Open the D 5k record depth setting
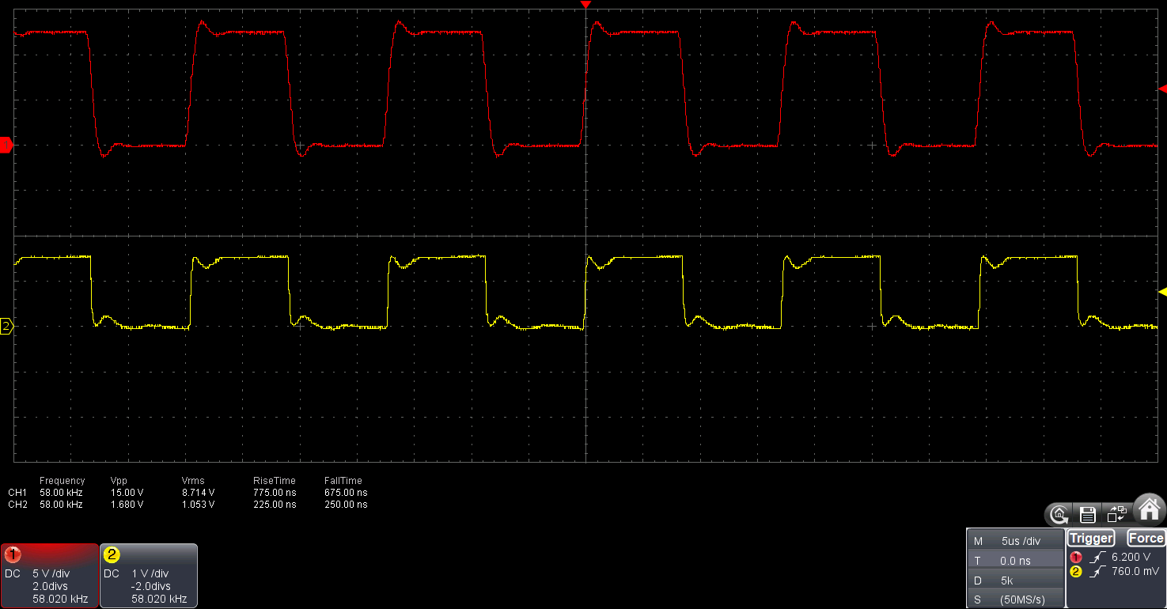This screenshot has height=609, width=1167. point(1016,581)
